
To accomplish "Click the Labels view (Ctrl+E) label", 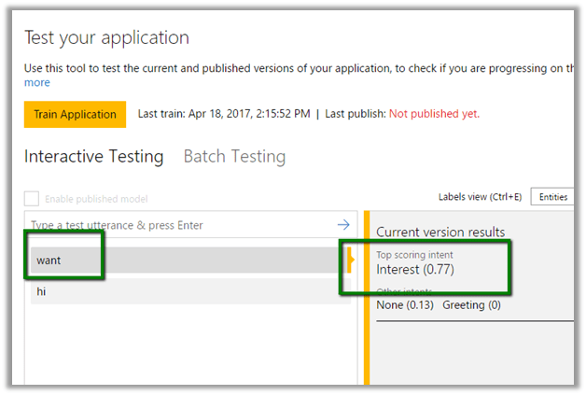I will (481, 197).
